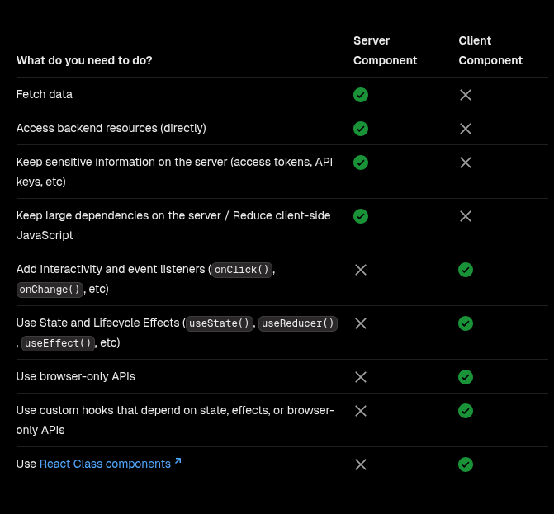Click server X for React Class components

coord(361,464)
